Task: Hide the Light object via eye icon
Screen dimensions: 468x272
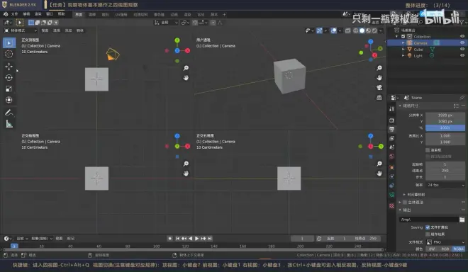Action: tap(462, 55)
